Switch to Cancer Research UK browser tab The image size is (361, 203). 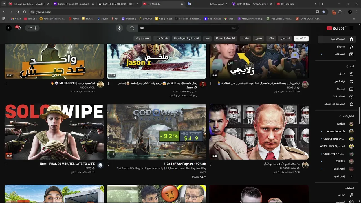pyautogui.click(x=73, y=4)
